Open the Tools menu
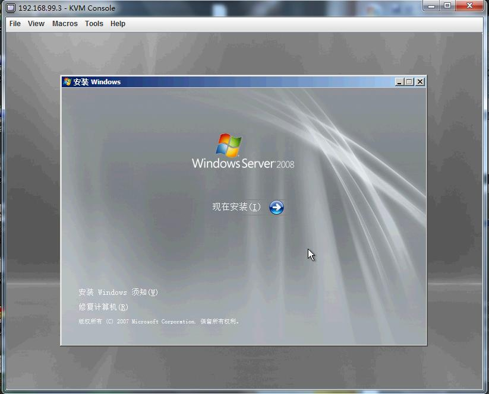This screenshot has height=394, width=489. click(x=93, y=24)
